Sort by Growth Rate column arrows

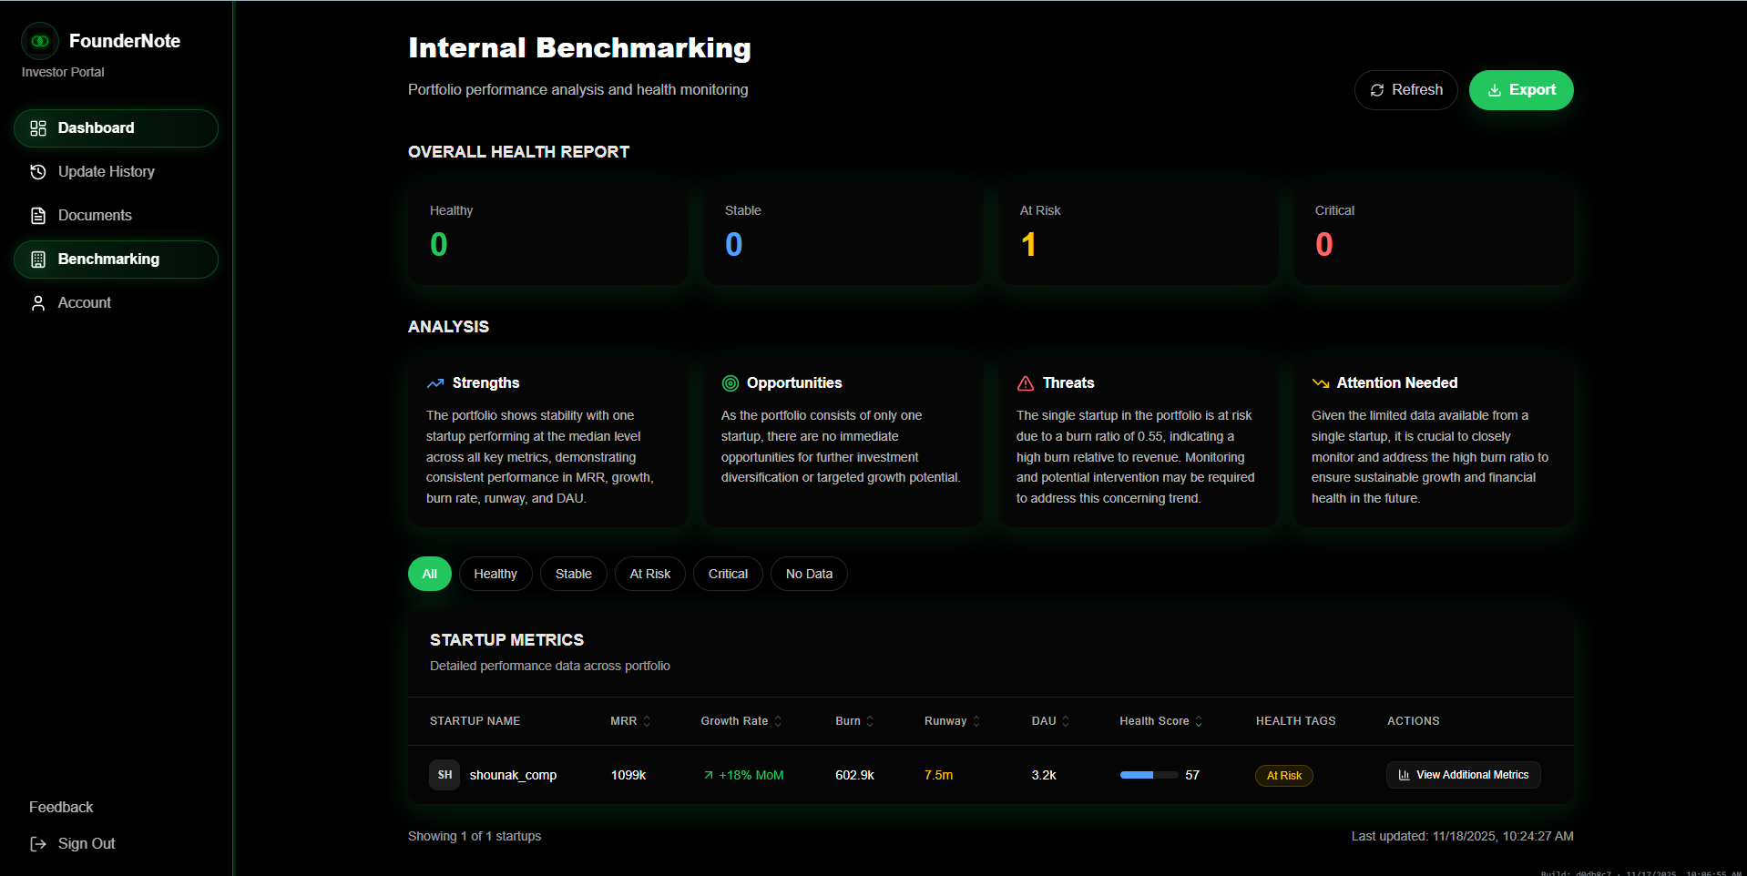pyautogui.click(x=778, y=721)
